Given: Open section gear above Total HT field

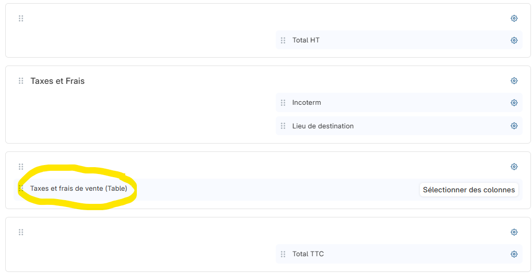Looking at the screenshot, I should coord(514,18).
